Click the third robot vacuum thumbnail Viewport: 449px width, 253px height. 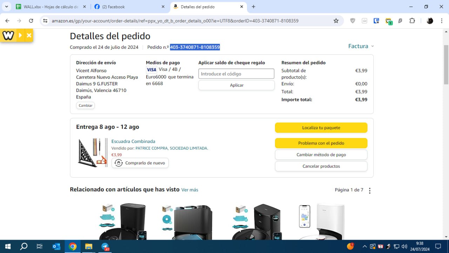[257, 221]
